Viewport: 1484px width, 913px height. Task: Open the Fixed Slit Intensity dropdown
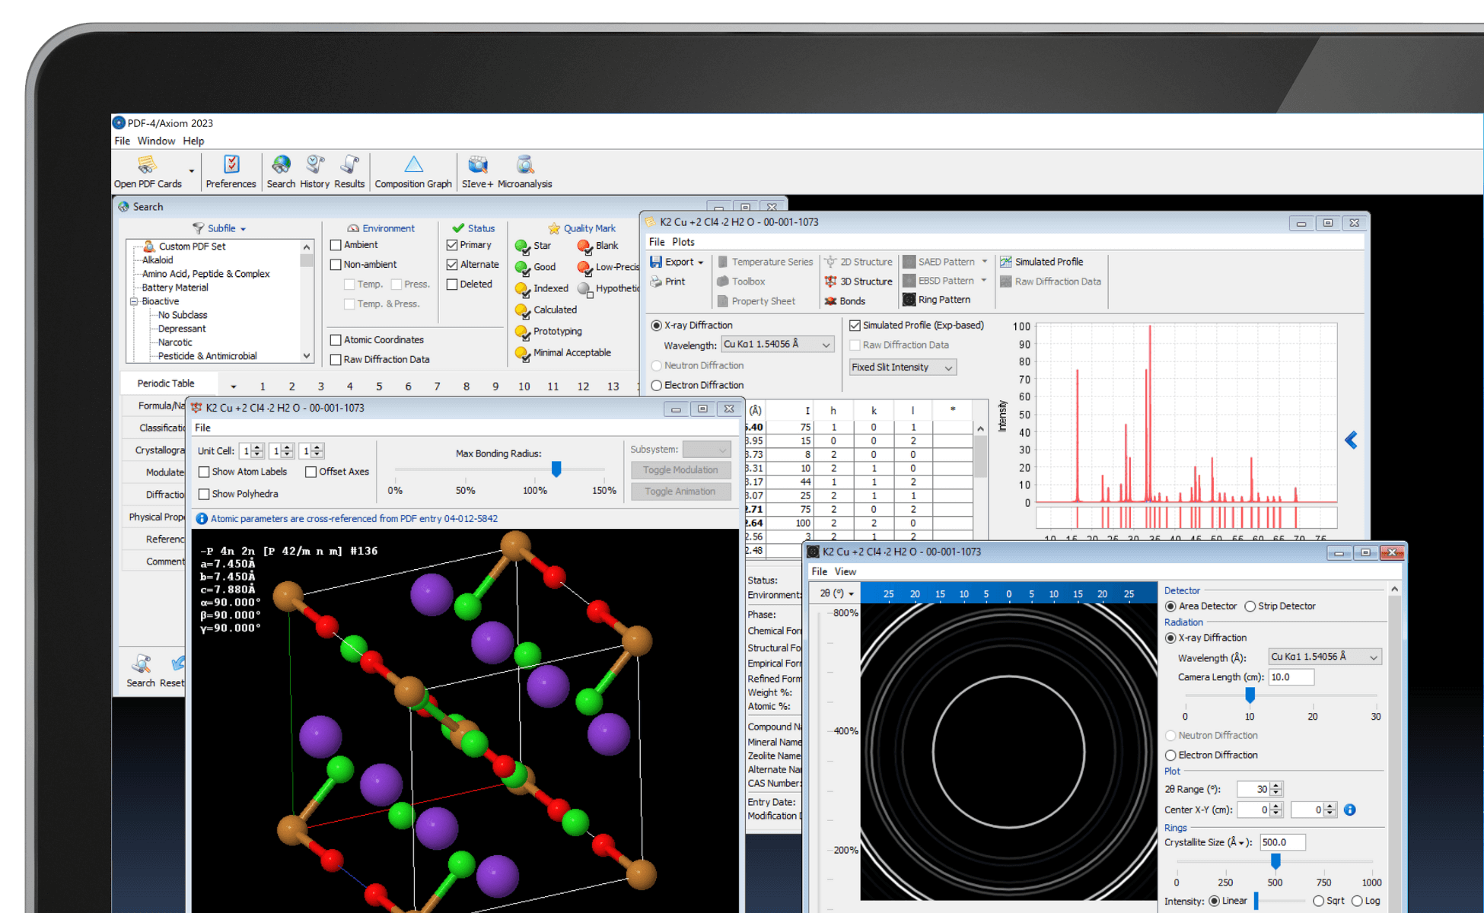point(902,367)
